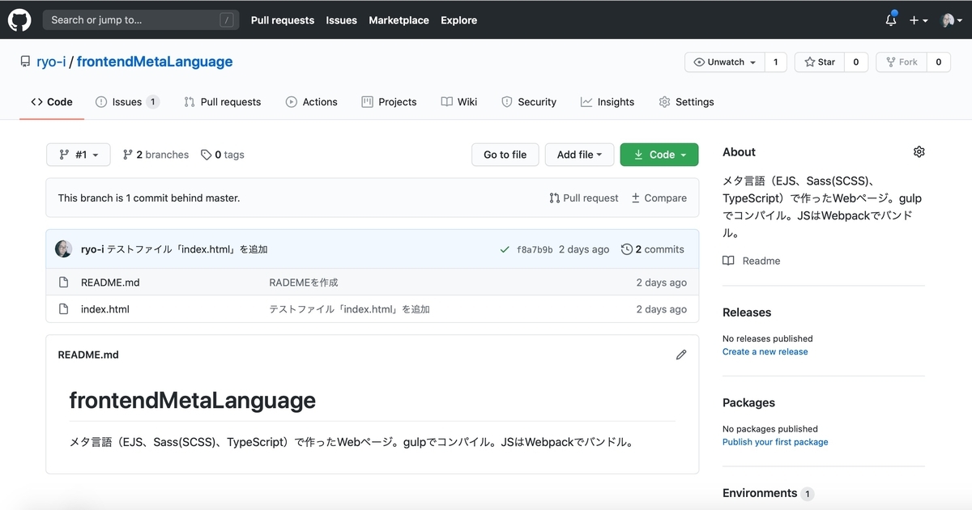Viewport: 972px width, 510px height.
Task: Open About settings gear icon
Action: click(x=919, y=151)
